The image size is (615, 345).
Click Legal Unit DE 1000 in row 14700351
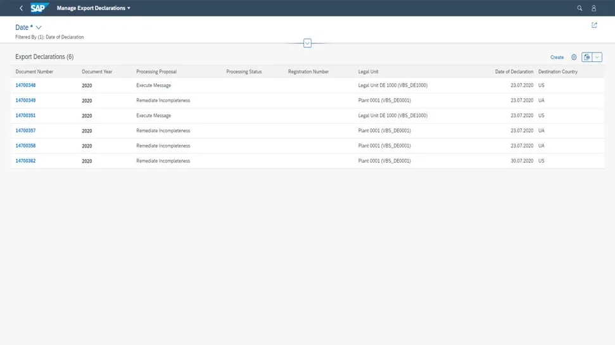click(393, 115)
